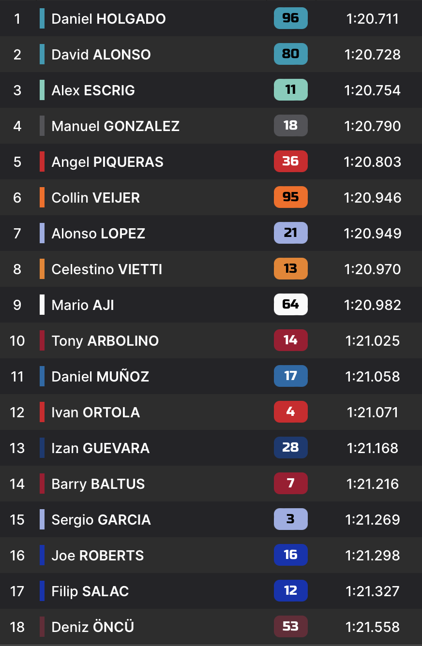Click position number 14 for Barry Baltus

(x=17, y=484)
